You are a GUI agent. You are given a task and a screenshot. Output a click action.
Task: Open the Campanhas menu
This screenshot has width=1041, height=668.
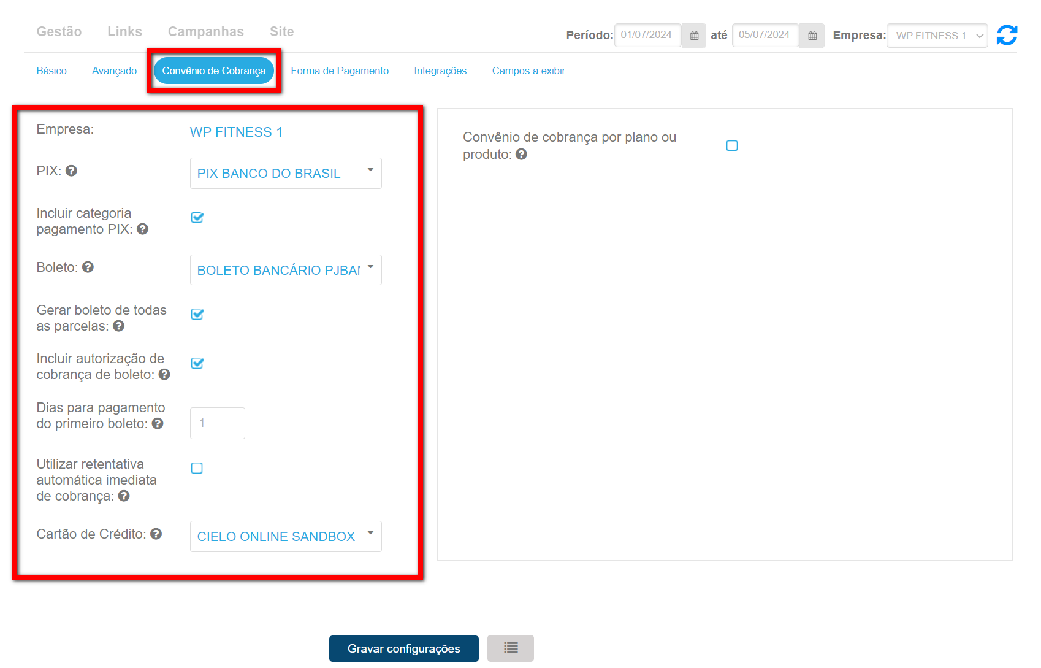point(206,31)
